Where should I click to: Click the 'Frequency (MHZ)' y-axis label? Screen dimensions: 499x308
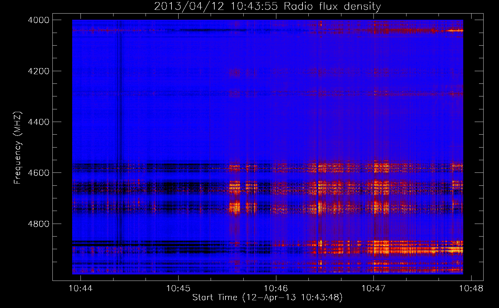click(18, 148)
